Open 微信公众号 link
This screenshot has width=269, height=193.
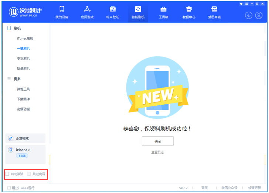[229, 188]
